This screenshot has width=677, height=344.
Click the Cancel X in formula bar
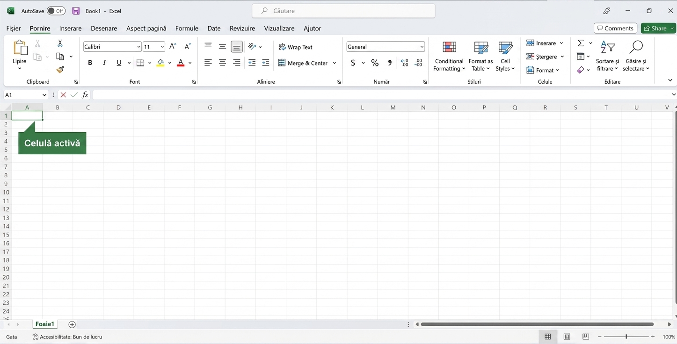point(63,95)
